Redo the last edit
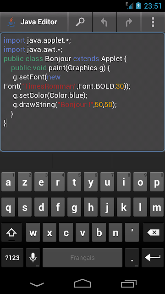Screen dimensions: 165x294 (129, 22)
